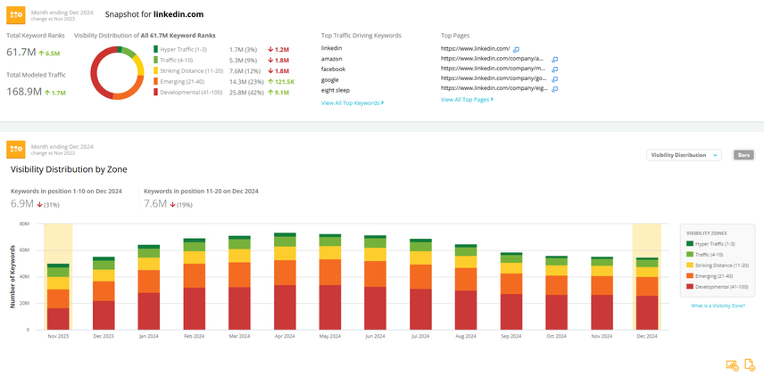The height and width of the screenshot is (376, 764).
Task: Open external link icon for company/eig... page
Action: tap(554, 89)
